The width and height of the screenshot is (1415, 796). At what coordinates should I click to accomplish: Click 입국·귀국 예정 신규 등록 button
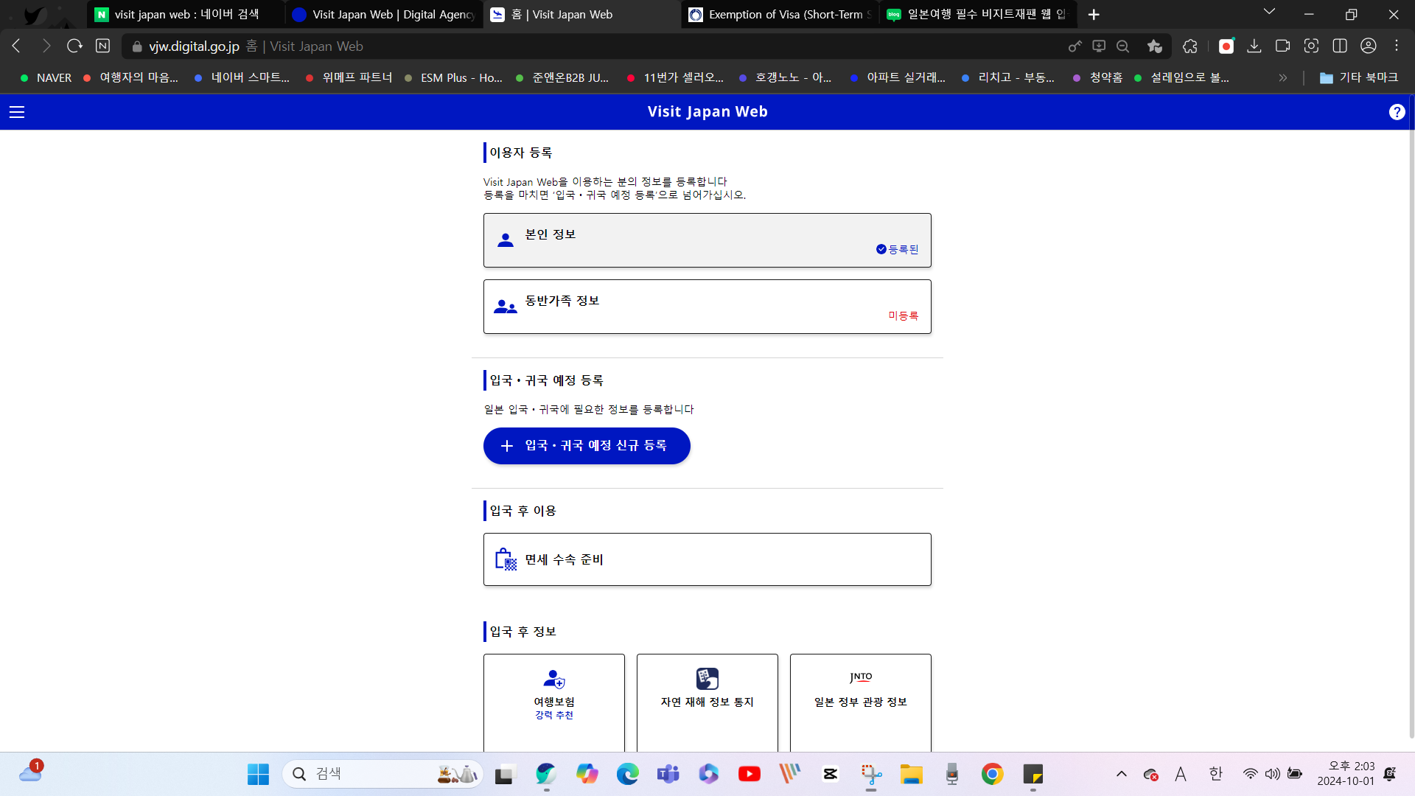[587, 446]
